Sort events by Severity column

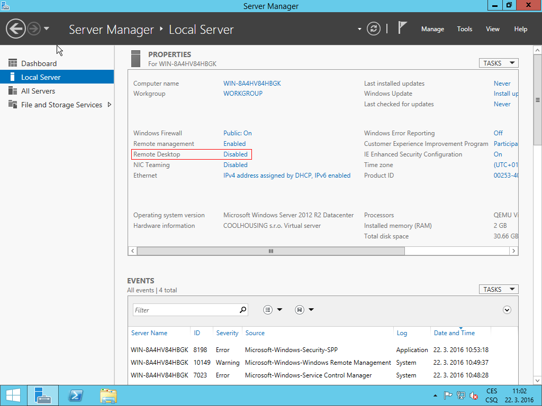click(x=227, y=333)
